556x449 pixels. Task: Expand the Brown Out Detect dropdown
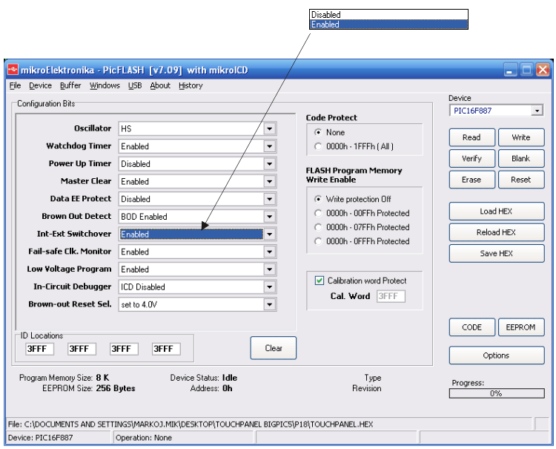point(270,217)
